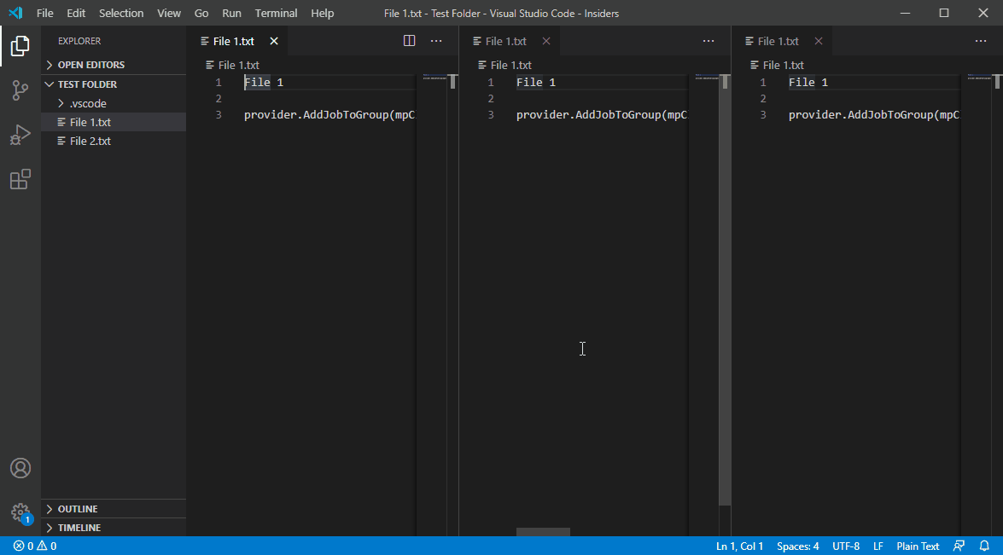Viewport: 1003px width, 555px height.
Task: Open the Extensions view
Action: [x=20, y=179]
